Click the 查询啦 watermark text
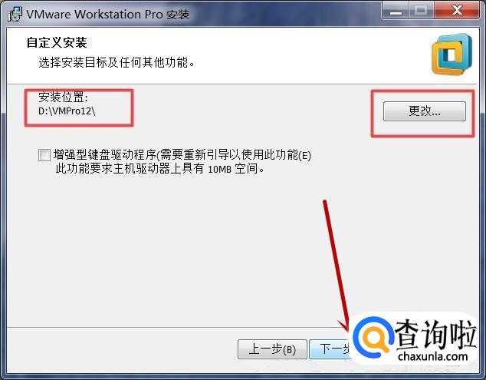The width and height of the screenshot is (486, 380). (436, 335)
